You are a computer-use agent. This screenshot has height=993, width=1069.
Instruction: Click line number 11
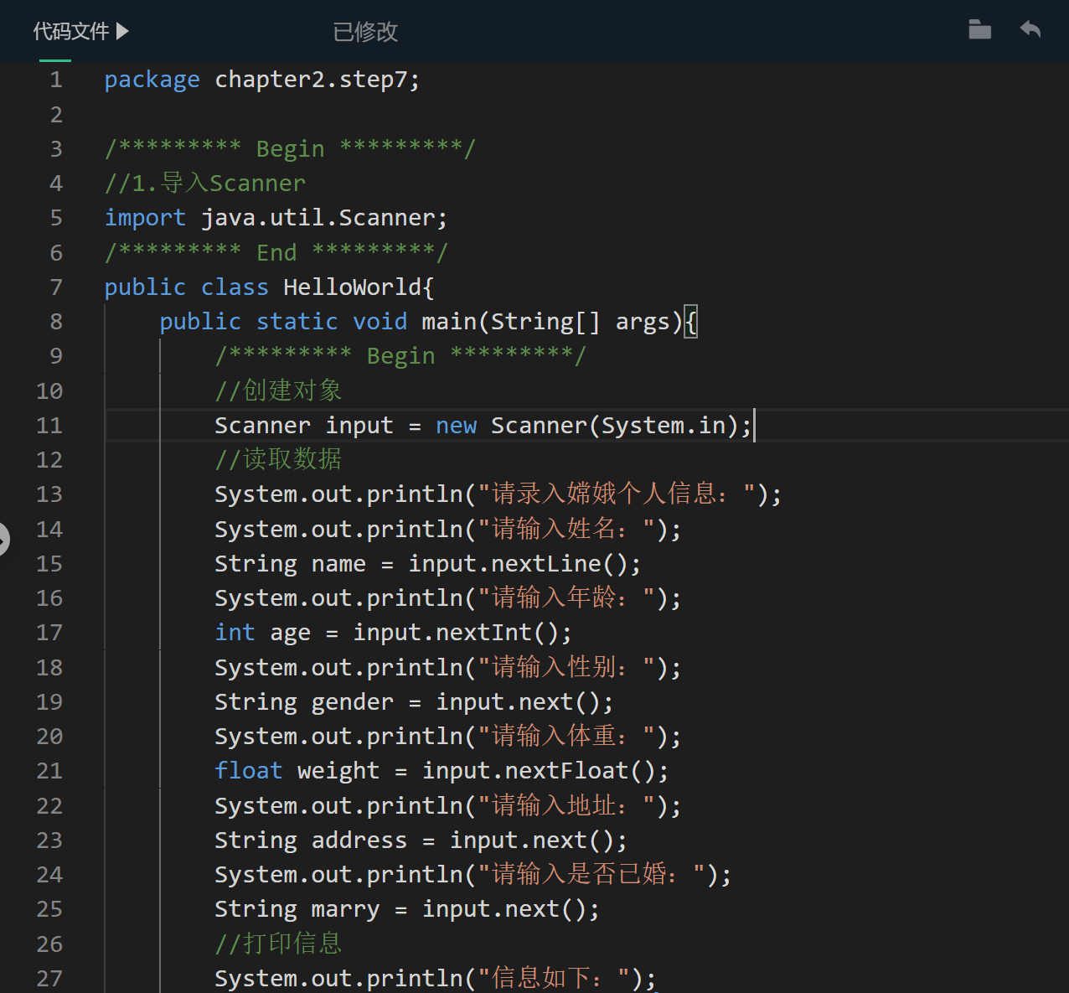(x=49, y=425)
